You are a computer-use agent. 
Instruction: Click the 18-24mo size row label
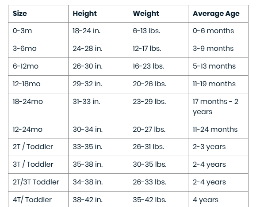pos(28,102)
